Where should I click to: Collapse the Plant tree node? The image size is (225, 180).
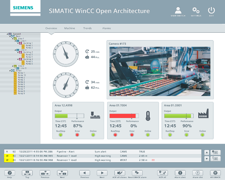point(10,36)
